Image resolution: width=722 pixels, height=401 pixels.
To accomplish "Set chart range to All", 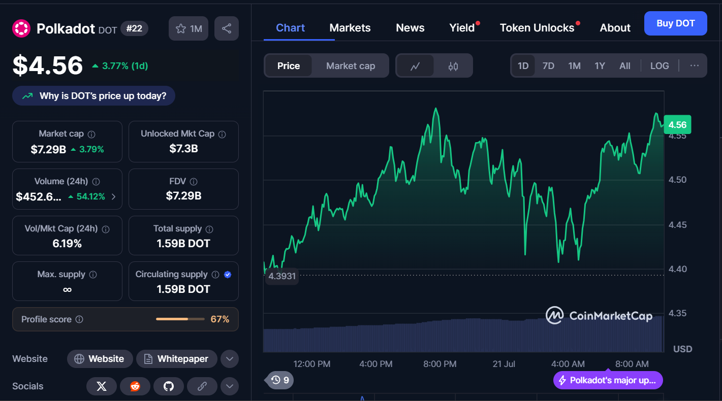I will (x=625, y=66).
